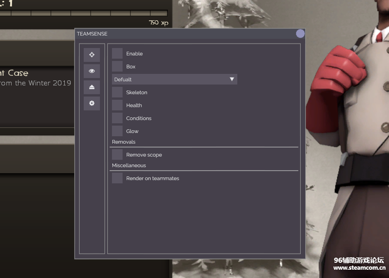Click the Miscellaneous section header
The image size is (389, 278).
point(129,165)
